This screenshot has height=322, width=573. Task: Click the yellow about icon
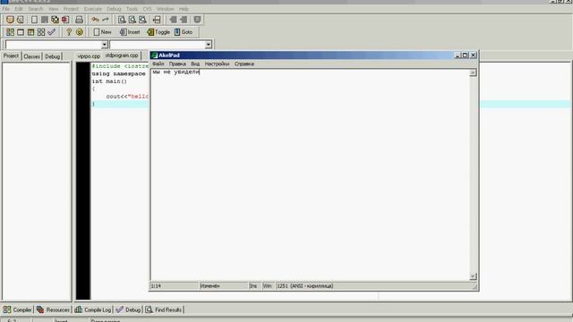[x=80, y=32]
